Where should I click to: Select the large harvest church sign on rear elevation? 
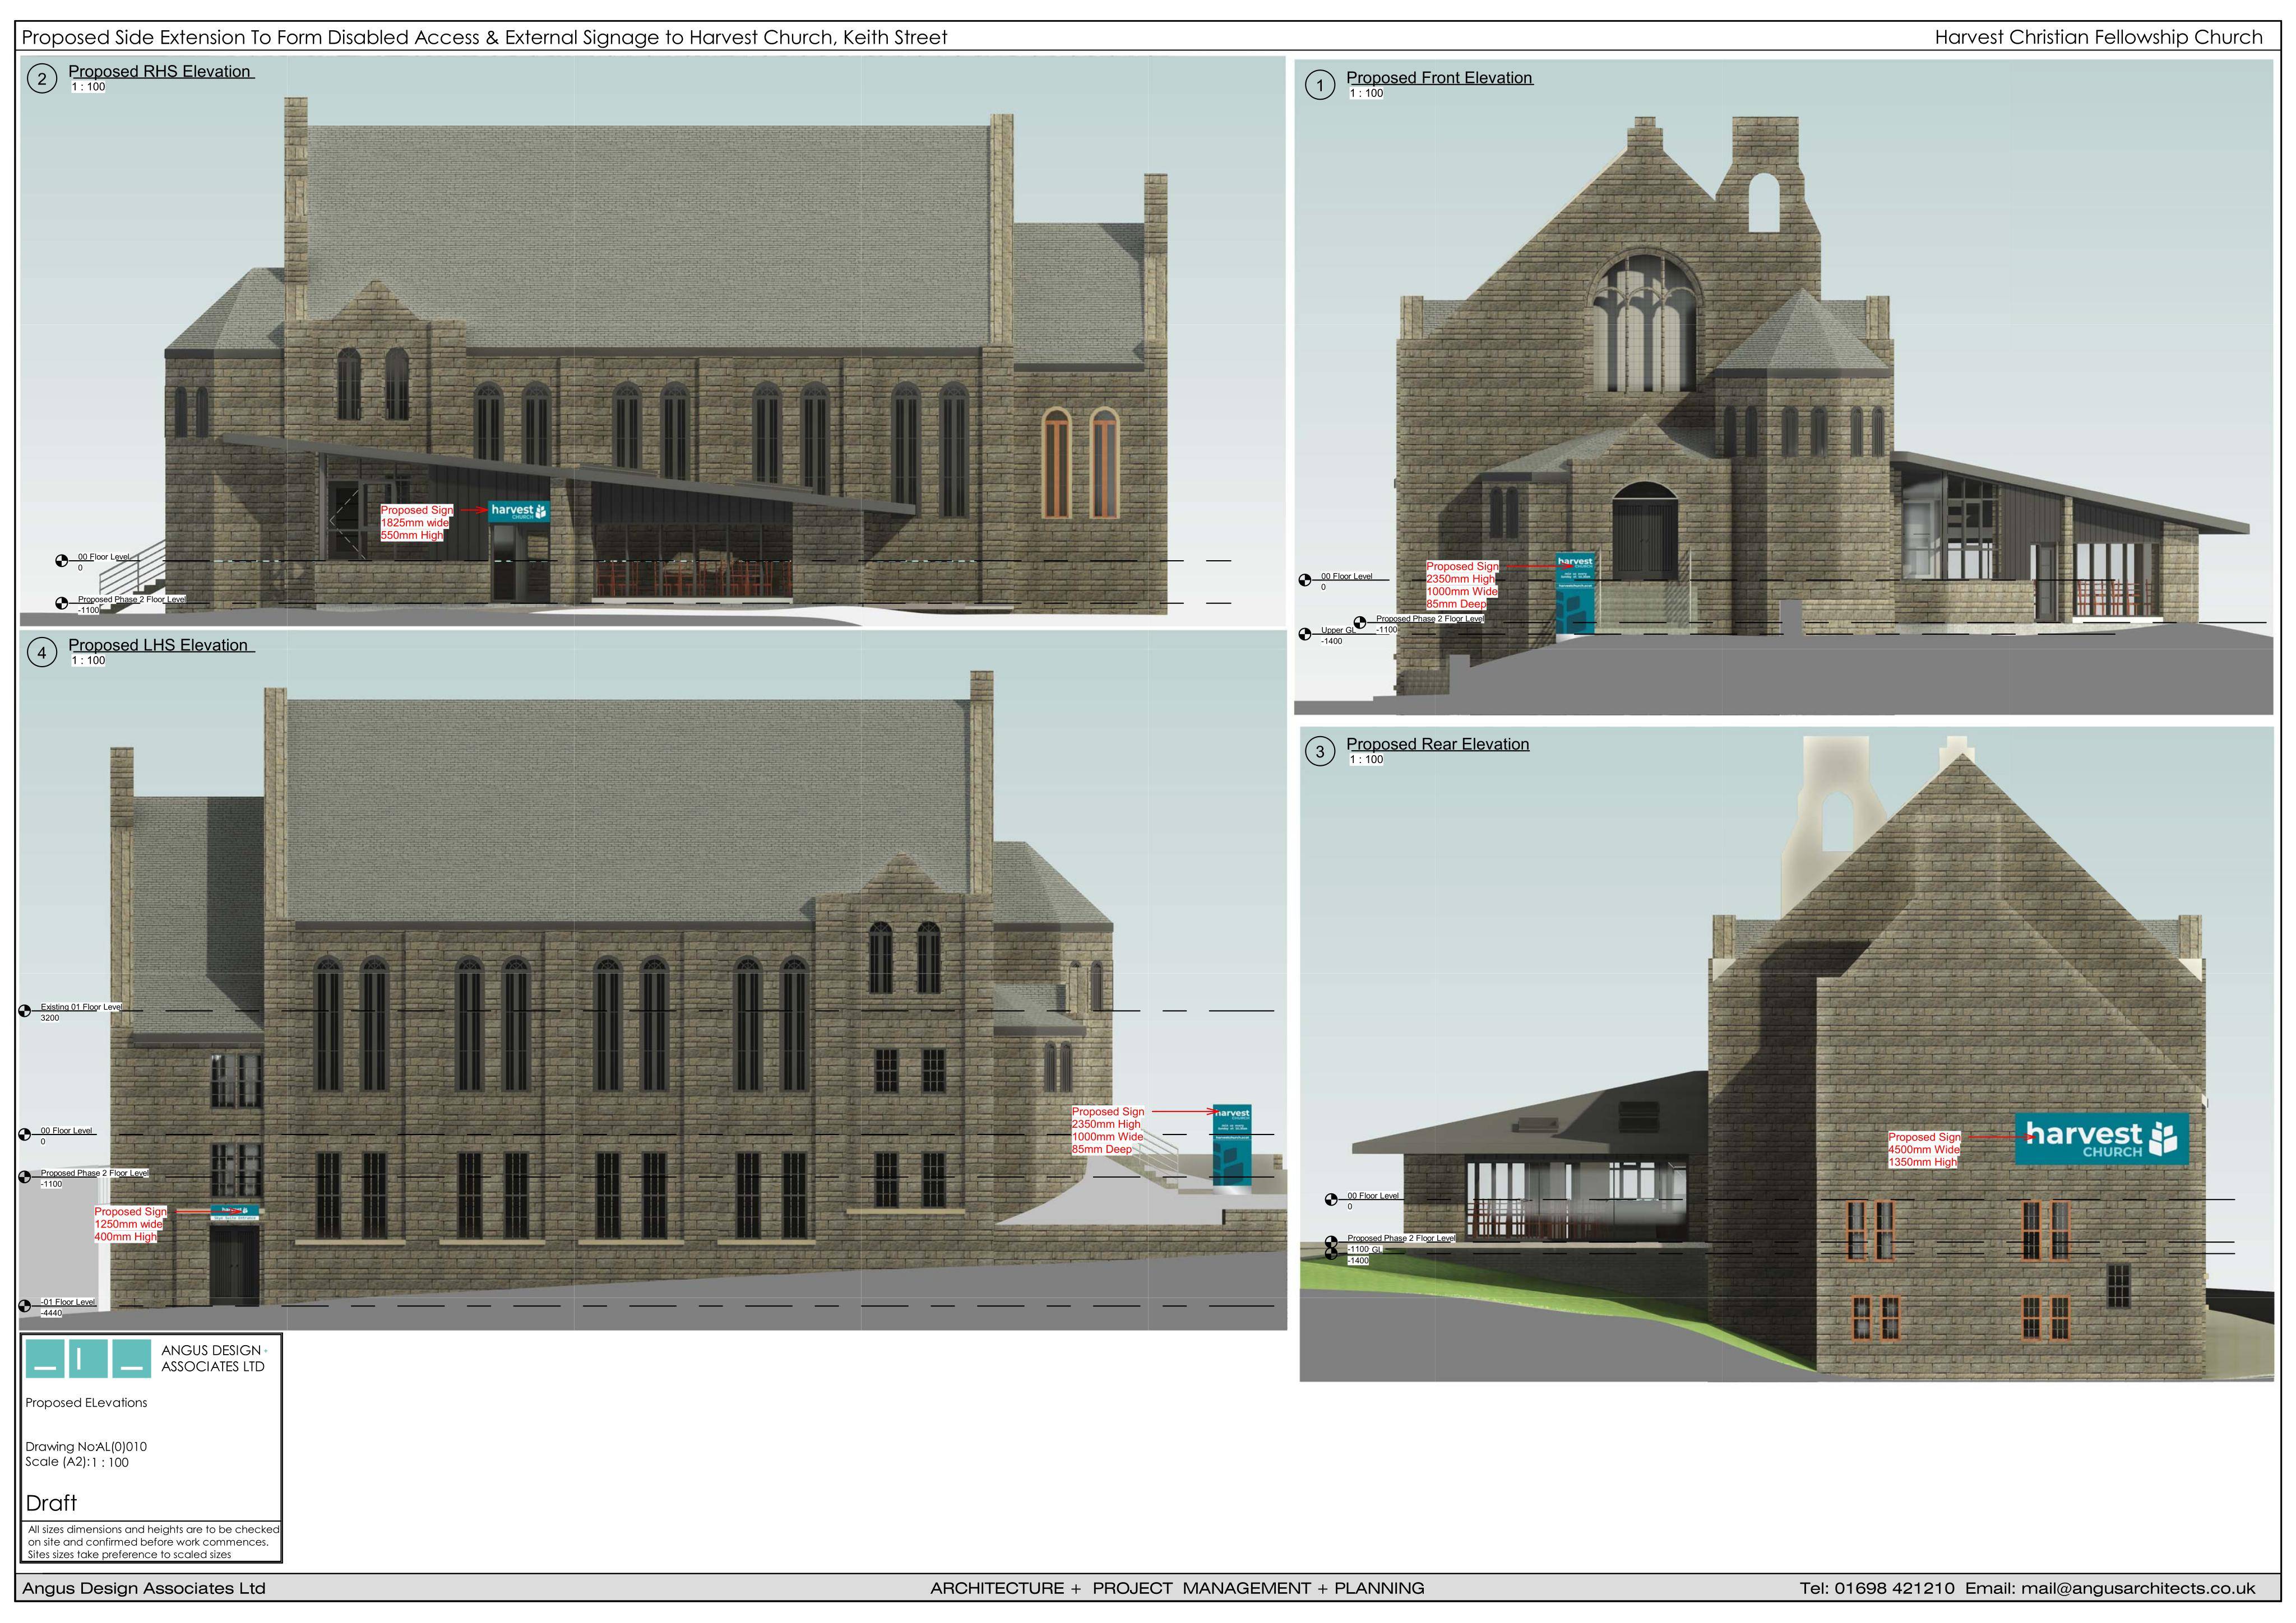pyautogui.click(x=2101, y=1140)
